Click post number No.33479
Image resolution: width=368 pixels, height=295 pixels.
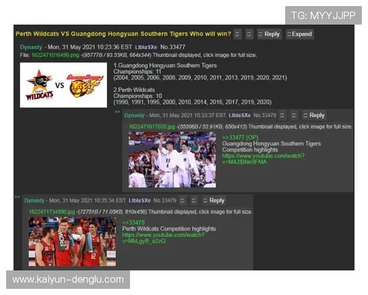coord(165,200)
